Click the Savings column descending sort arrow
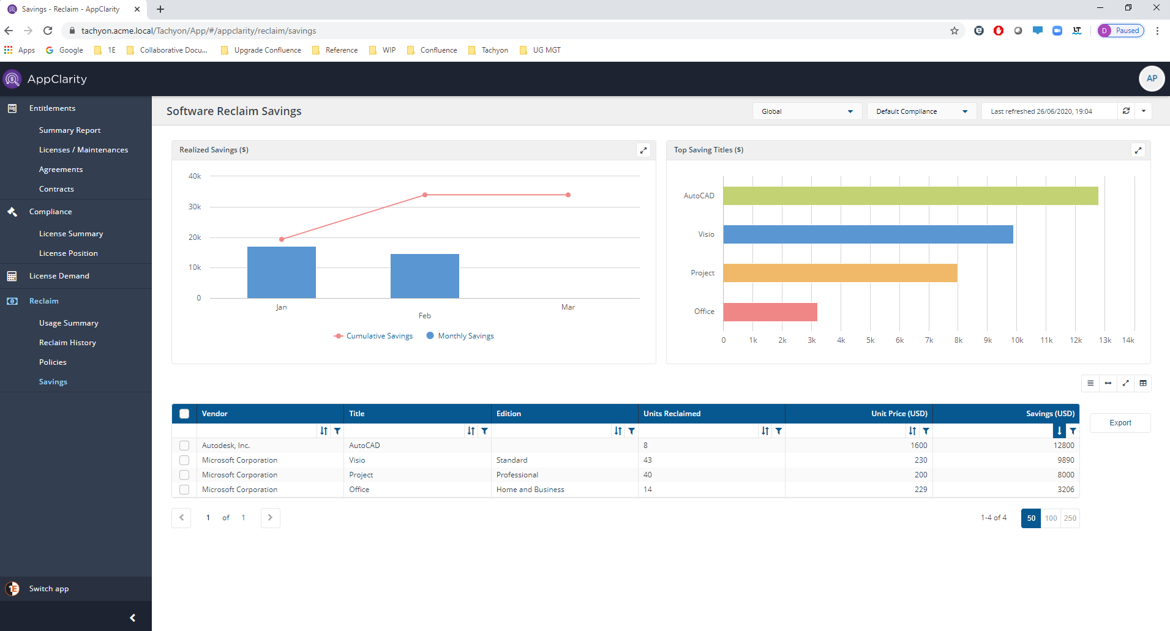The height and width of the screenshot is (631, 1170). pos(1059,431)
